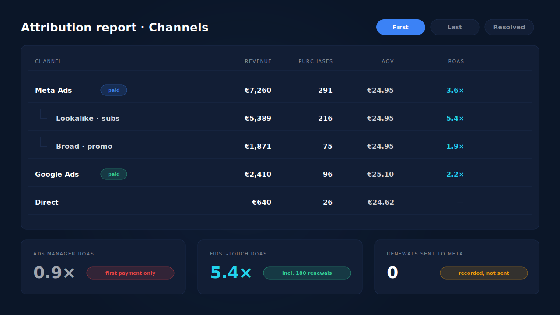Click the 96 purchases value
Image resolution: width=560 pixels, height=315 pixels.
click(x=328, y=174)
